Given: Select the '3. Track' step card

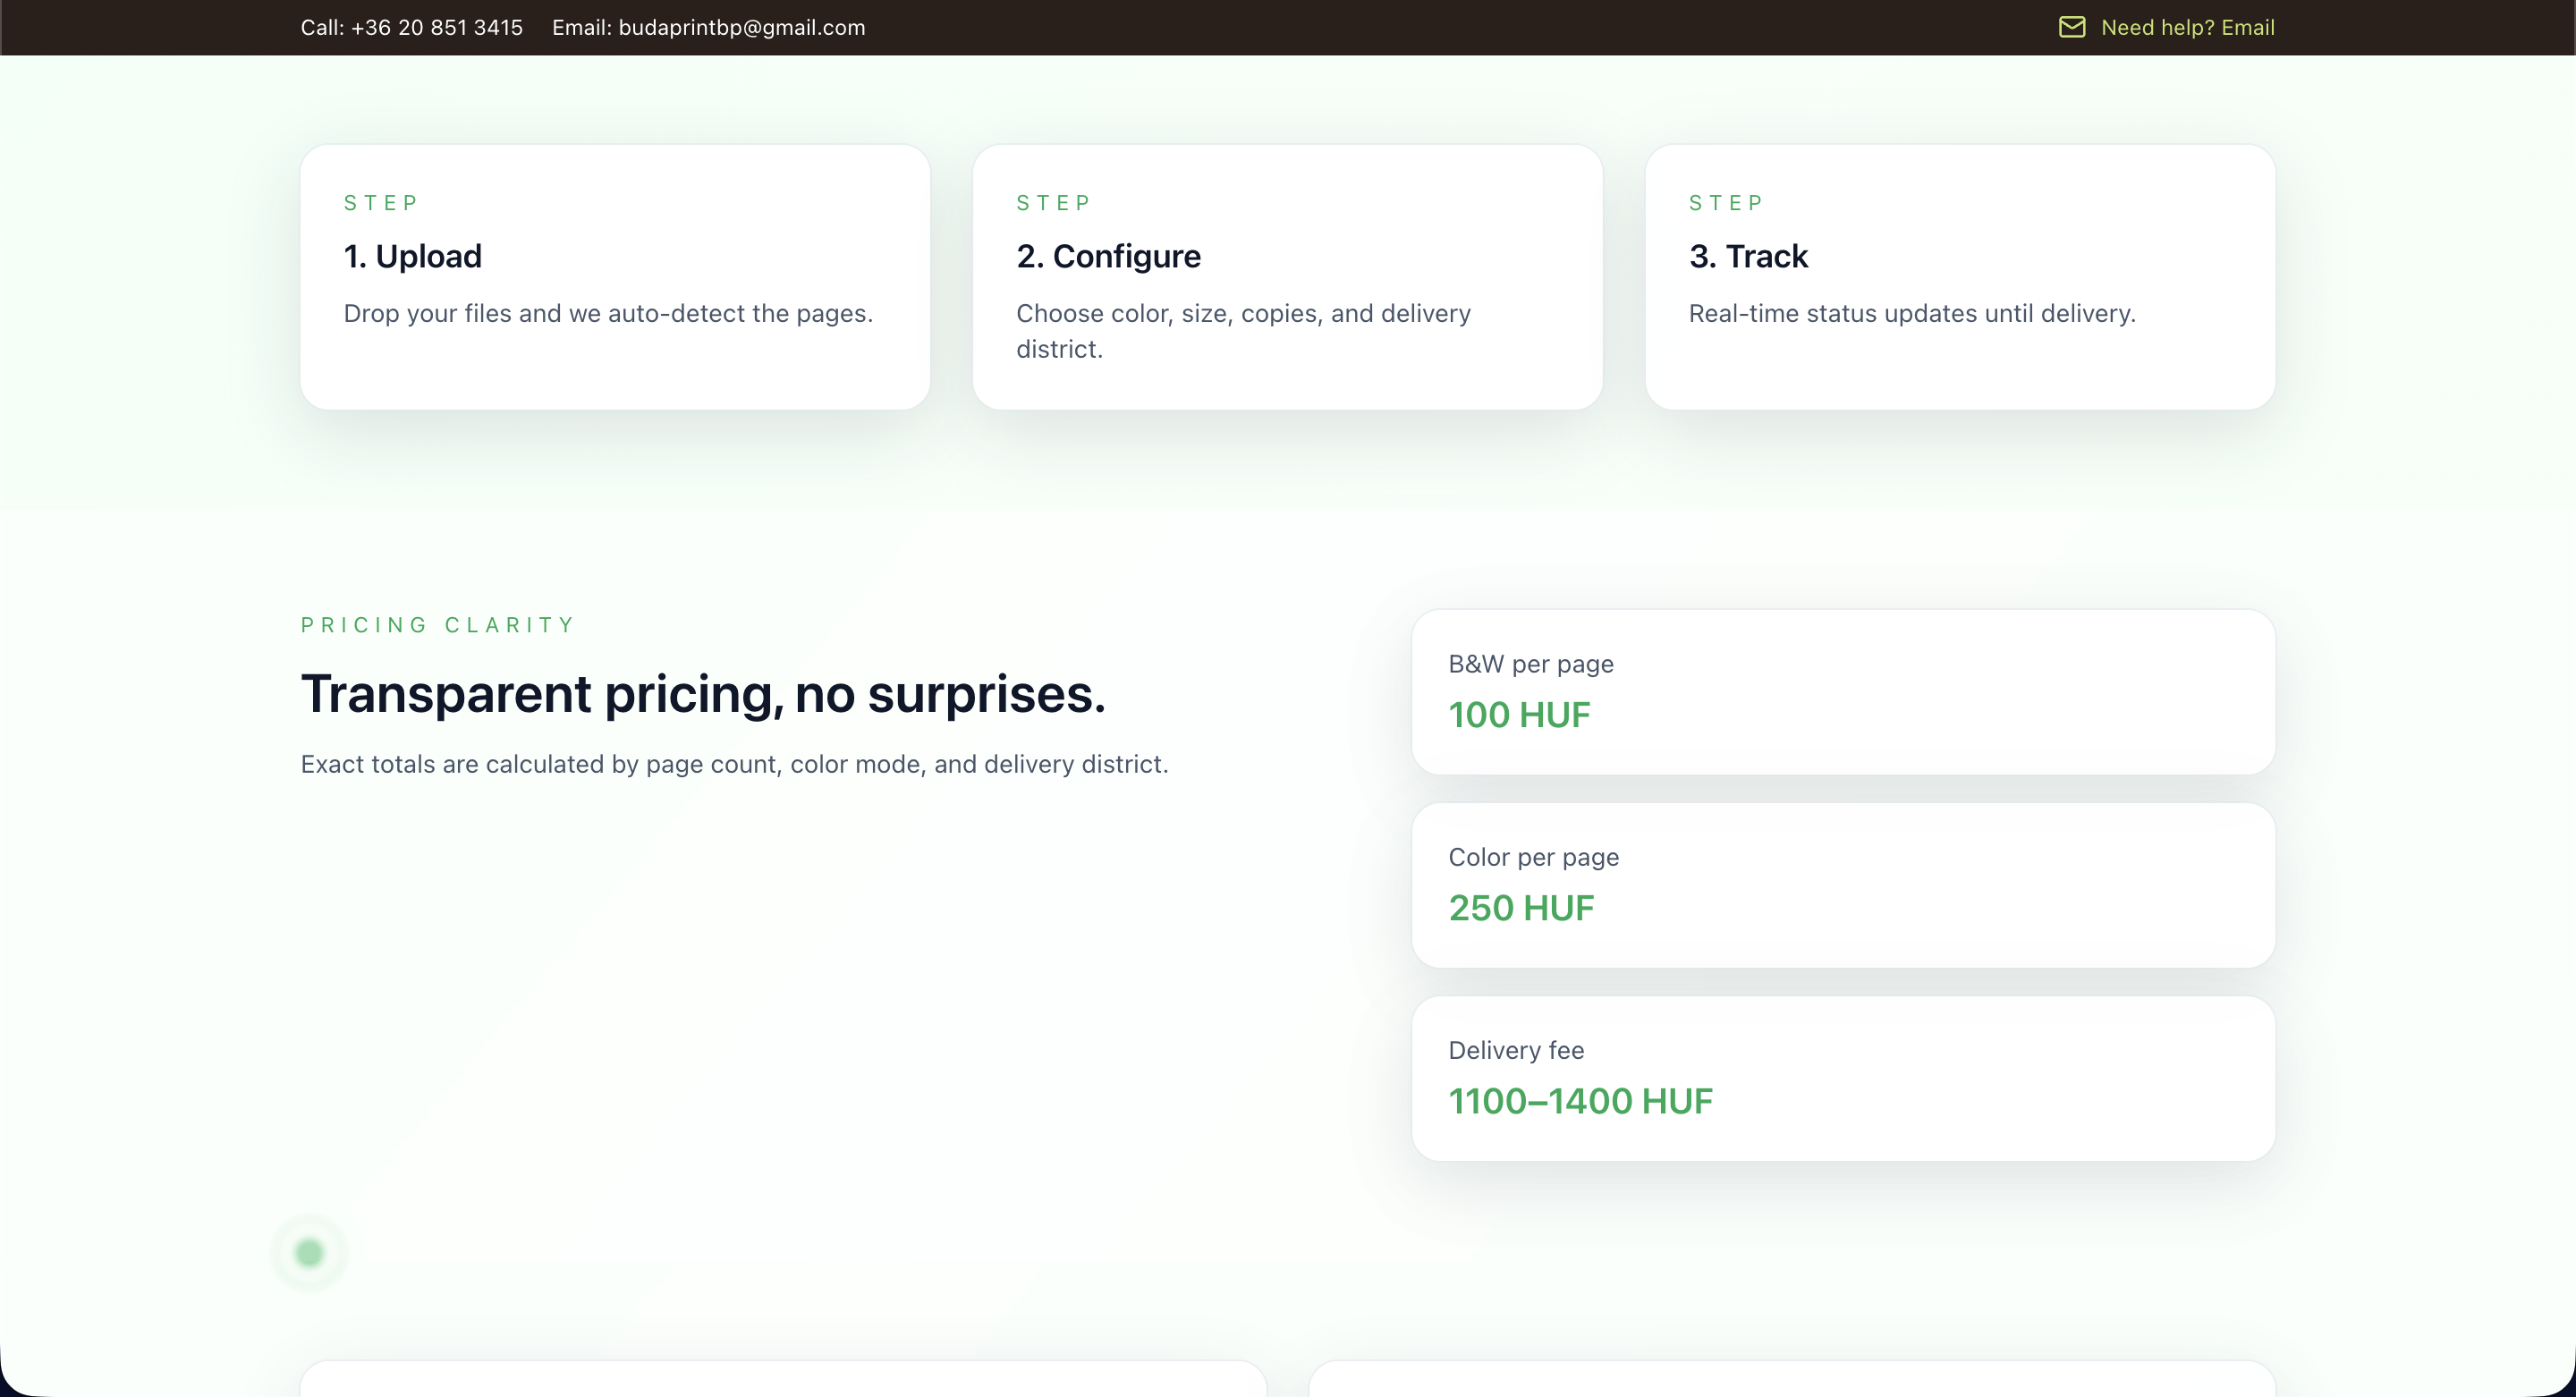Looking at the screenshot, I should (x=1959, y=277).
